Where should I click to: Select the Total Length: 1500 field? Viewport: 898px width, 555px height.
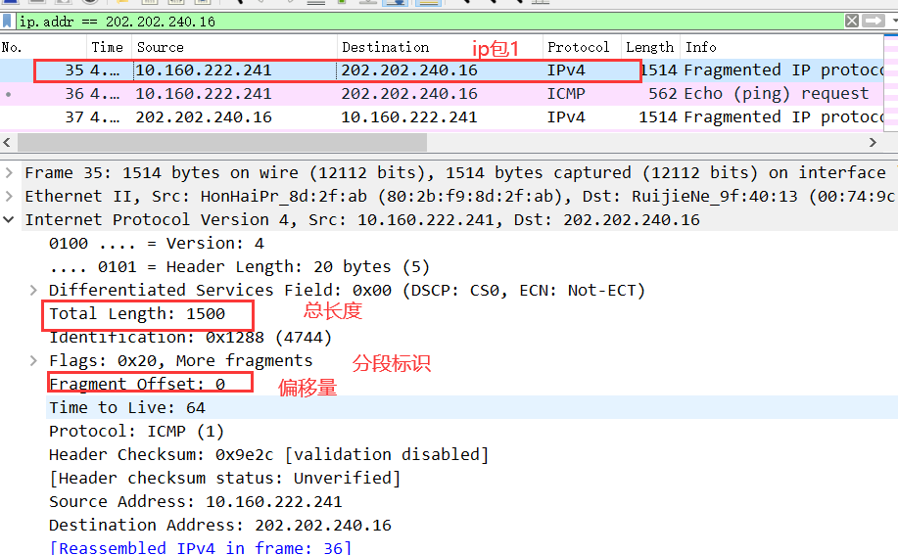pos(137,313)
